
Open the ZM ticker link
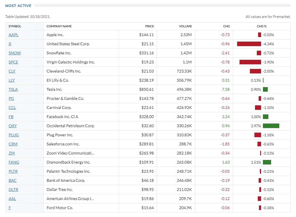point(12,153)
